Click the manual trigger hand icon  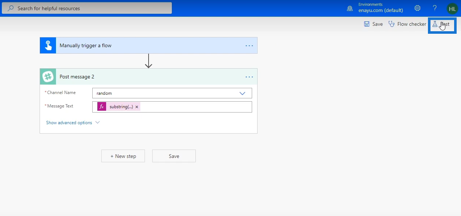point(48,45)
